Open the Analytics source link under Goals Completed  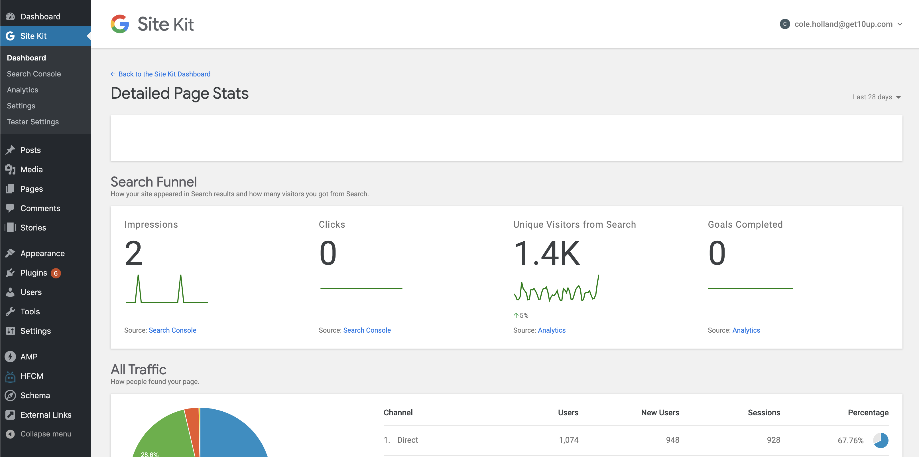coord(746,330)
